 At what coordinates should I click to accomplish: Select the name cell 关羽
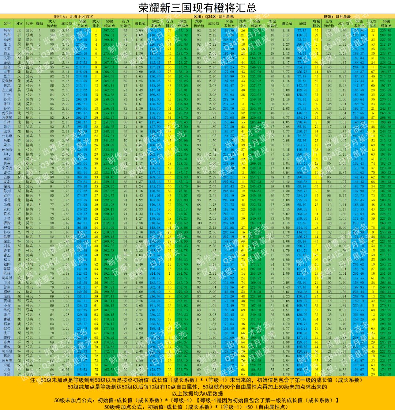pos(7,58)
